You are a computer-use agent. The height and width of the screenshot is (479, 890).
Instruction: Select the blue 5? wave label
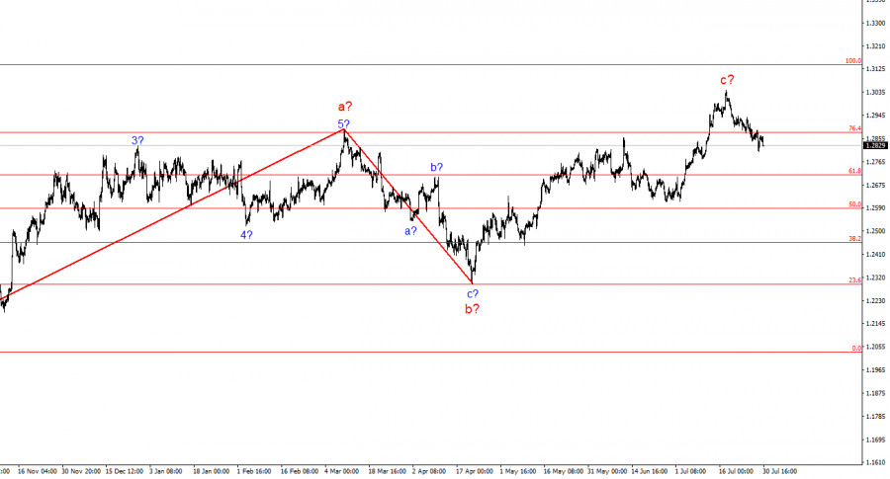click(344, 123)
